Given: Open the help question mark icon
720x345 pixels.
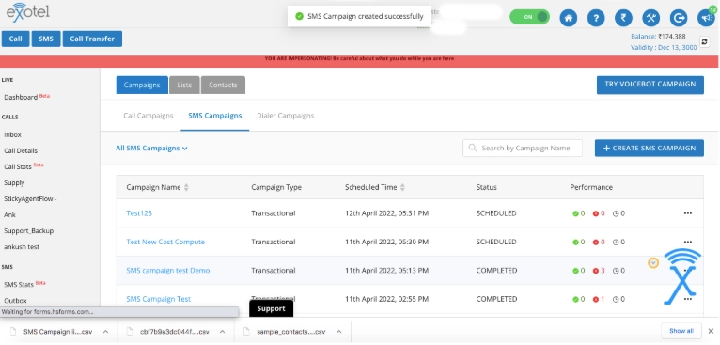Looking at the screenshot, I should coord(596,18).
